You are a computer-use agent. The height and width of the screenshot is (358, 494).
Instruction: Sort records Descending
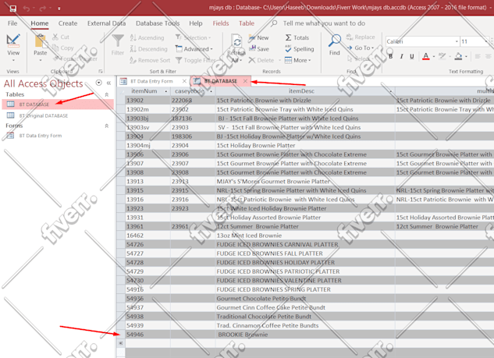tap(149, 49)
